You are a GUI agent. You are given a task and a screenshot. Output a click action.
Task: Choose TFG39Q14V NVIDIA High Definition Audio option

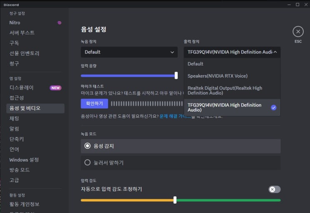tap(232, 107)
